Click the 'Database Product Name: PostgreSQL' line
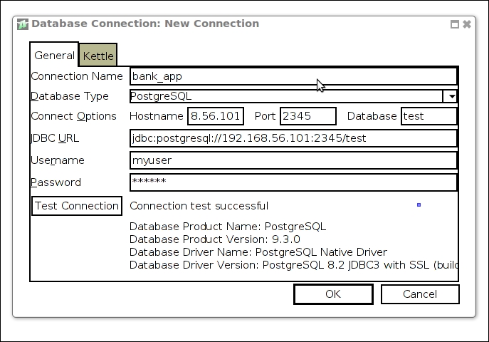The height and width of the screenshot is (342, 489). click(x=228, y=227)
